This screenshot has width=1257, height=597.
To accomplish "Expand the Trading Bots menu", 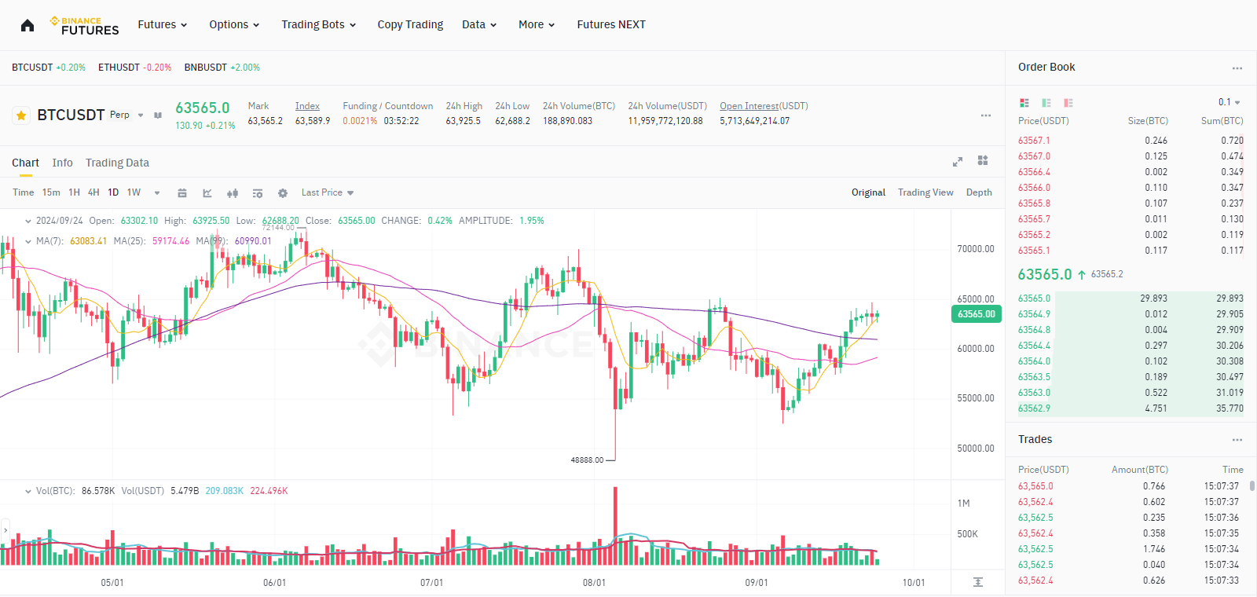I will (318, 25).
